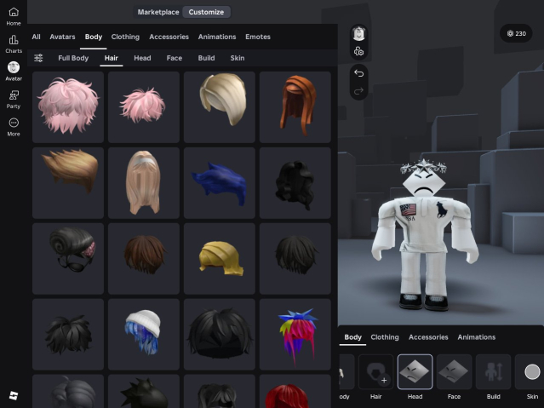
Task: Click the filter sliders icon
Action: tap(39, 58)
